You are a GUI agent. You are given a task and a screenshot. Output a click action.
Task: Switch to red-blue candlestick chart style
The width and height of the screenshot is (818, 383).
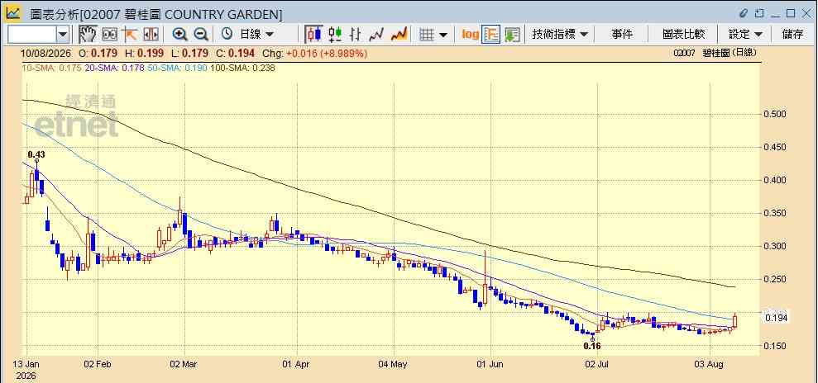(x=313, y=35)
